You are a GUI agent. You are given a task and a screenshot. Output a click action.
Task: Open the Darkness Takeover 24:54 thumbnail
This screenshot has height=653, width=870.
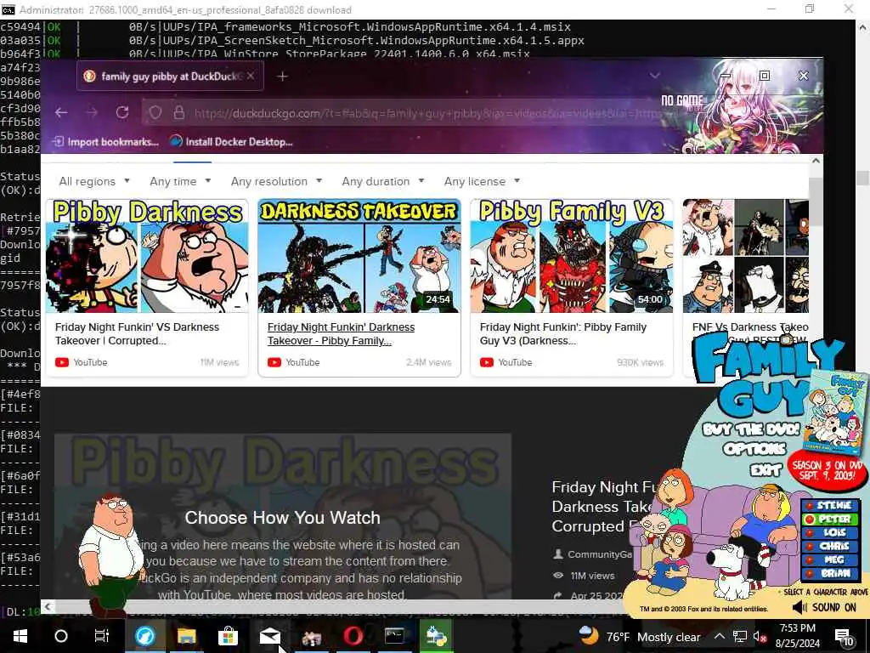359,256
